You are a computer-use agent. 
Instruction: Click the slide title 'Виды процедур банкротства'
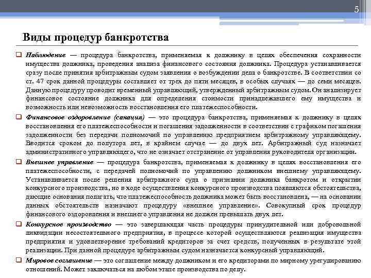95,37
